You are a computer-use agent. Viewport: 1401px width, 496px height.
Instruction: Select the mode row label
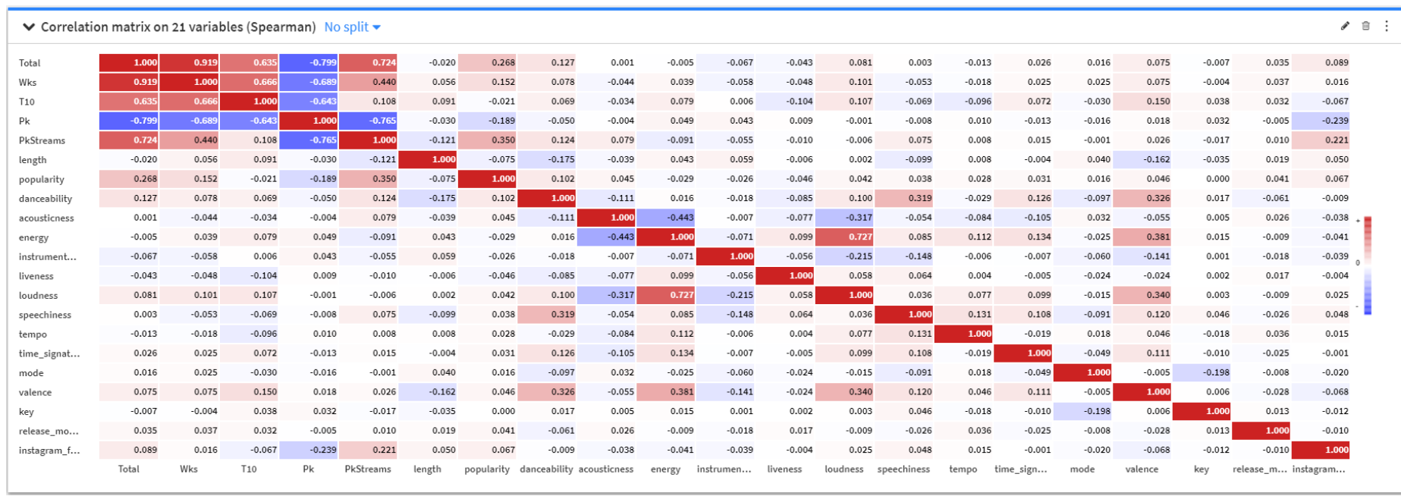coord(31,373)
